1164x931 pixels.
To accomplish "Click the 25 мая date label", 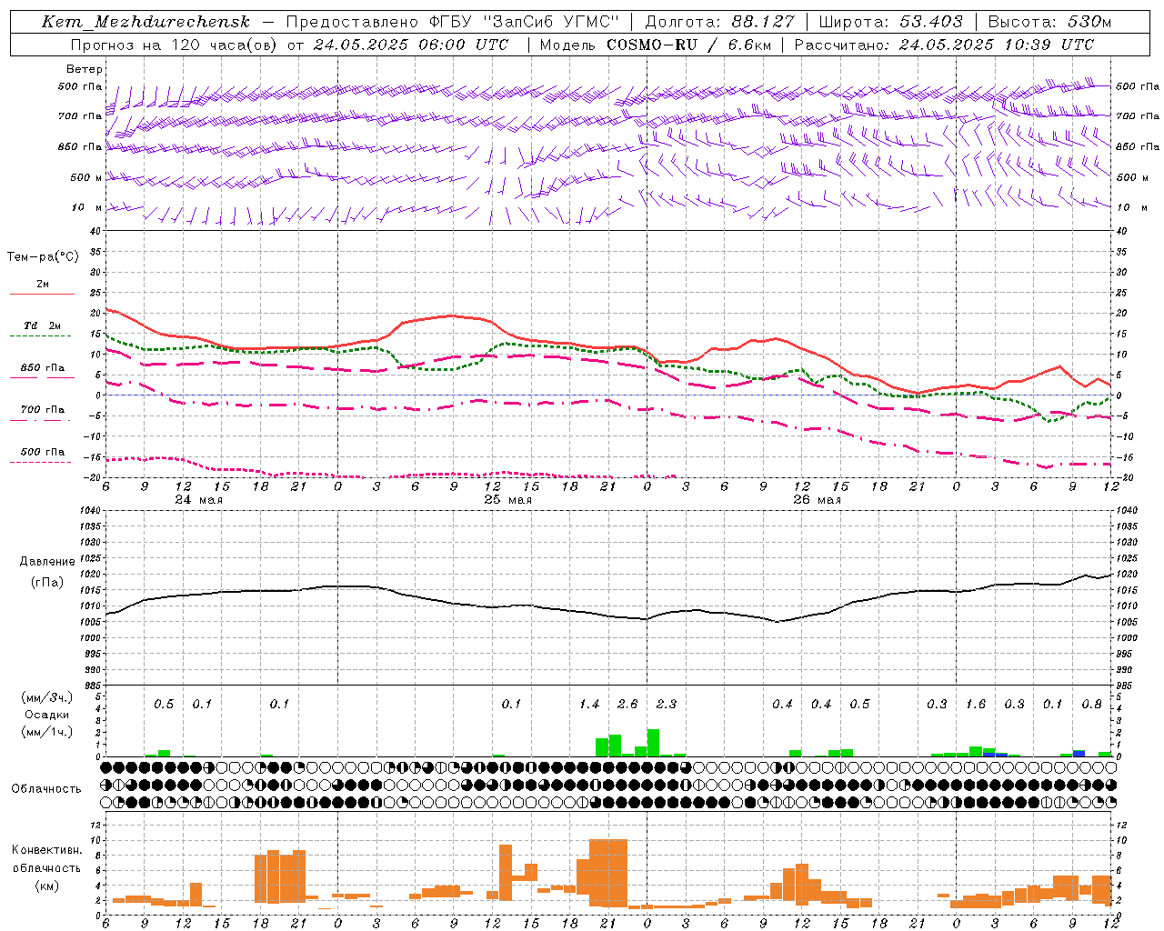I will 507,499.
